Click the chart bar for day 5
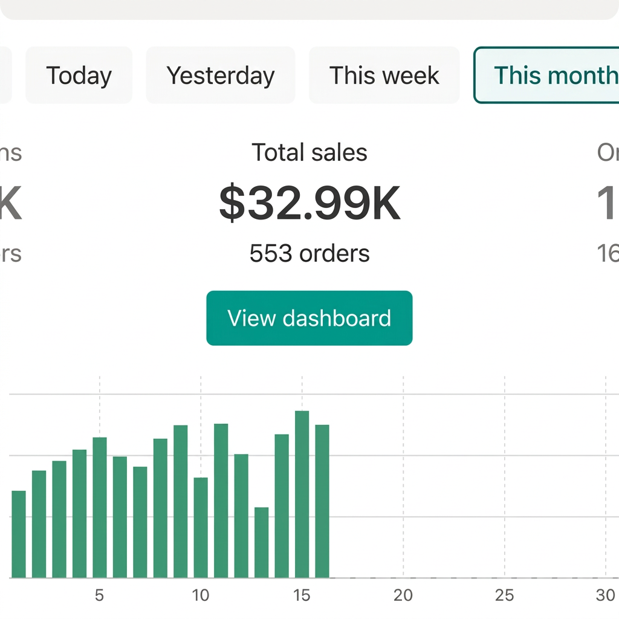This screenshot has height=619, width=619. pos(100,508)
